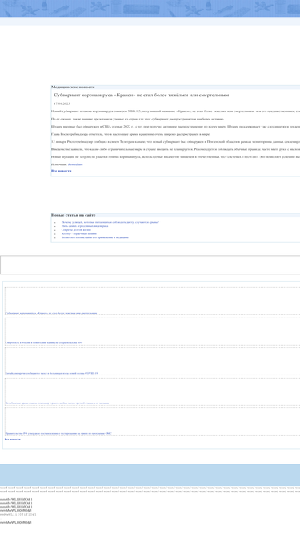Open the article on diet breakdowns ('срывы')
300x535 pixels.
tap(110, 222)
